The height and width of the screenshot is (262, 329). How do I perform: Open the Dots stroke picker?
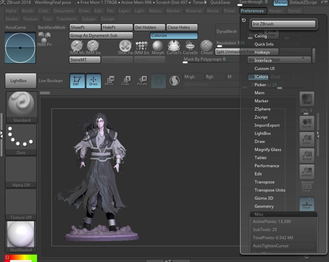(x=21, y=139)
